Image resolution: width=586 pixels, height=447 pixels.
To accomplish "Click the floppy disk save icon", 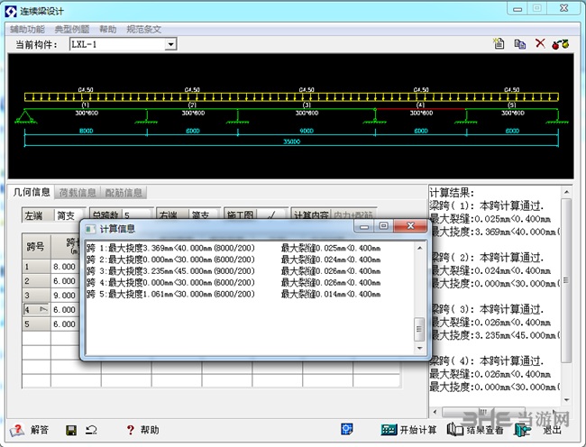I will tap(71, 430).
